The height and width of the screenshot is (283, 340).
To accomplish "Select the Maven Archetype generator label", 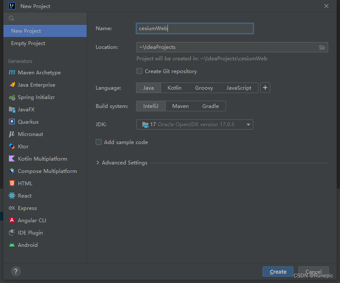I will tap(39, 72).
